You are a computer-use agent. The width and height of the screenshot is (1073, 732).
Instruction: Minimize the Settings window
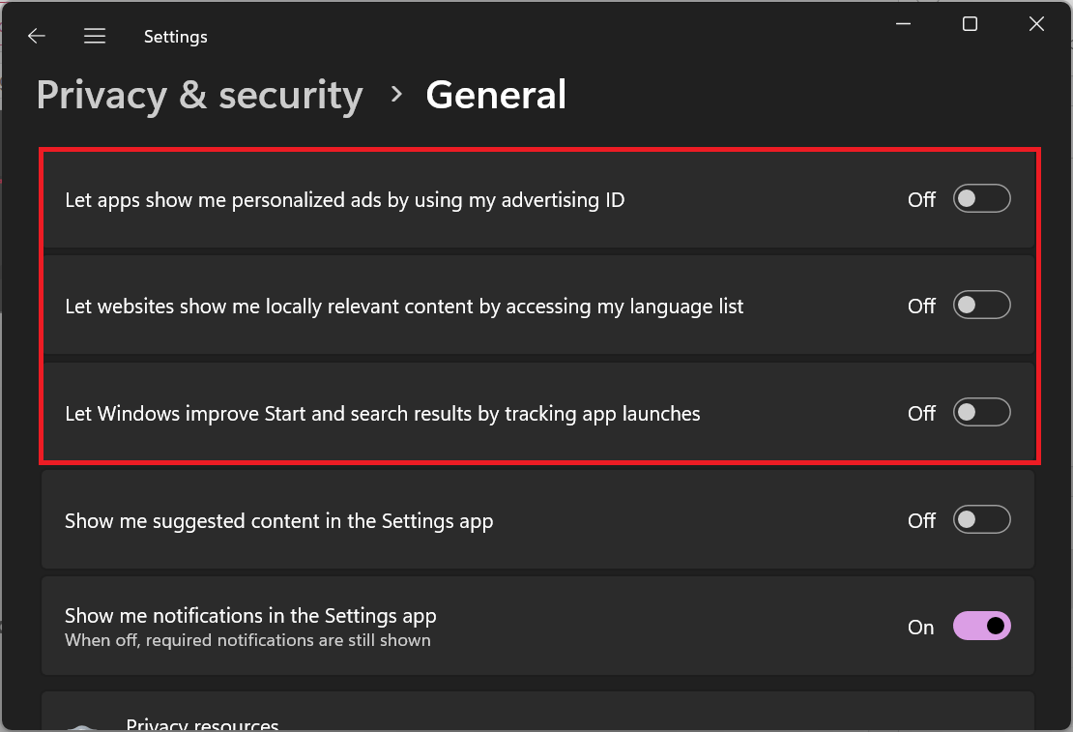point(903,23)
